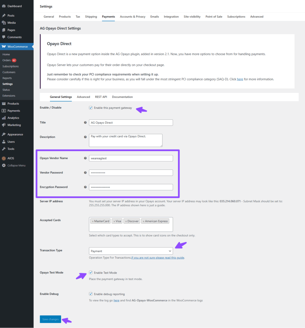Select the Payments settings tab
This screenshot has width=305, height=328.
pos(108,17)
